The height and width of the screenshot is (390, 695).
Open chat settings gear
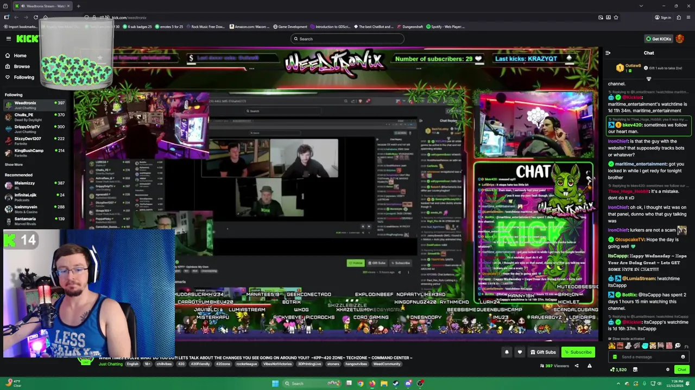668,369
